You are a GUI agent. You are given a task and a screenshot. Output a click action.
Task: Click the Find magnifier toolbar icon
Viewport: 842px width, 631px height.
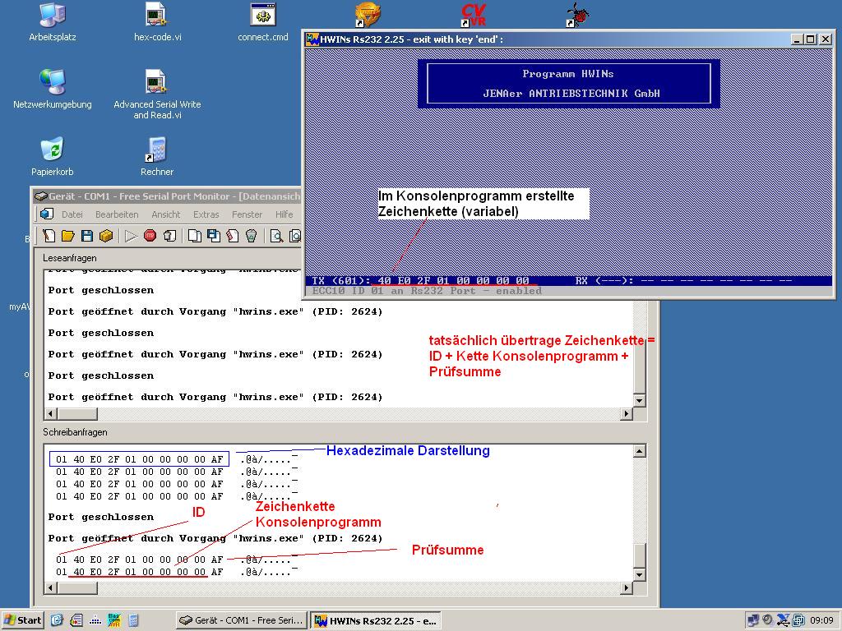click(x=276, y=236)
